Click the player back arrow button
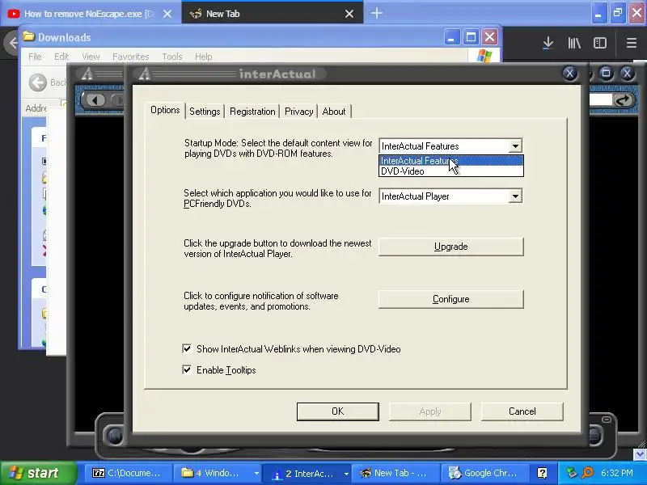The height and width of the screenshot is (485, 647). click(x=96, y=100)
